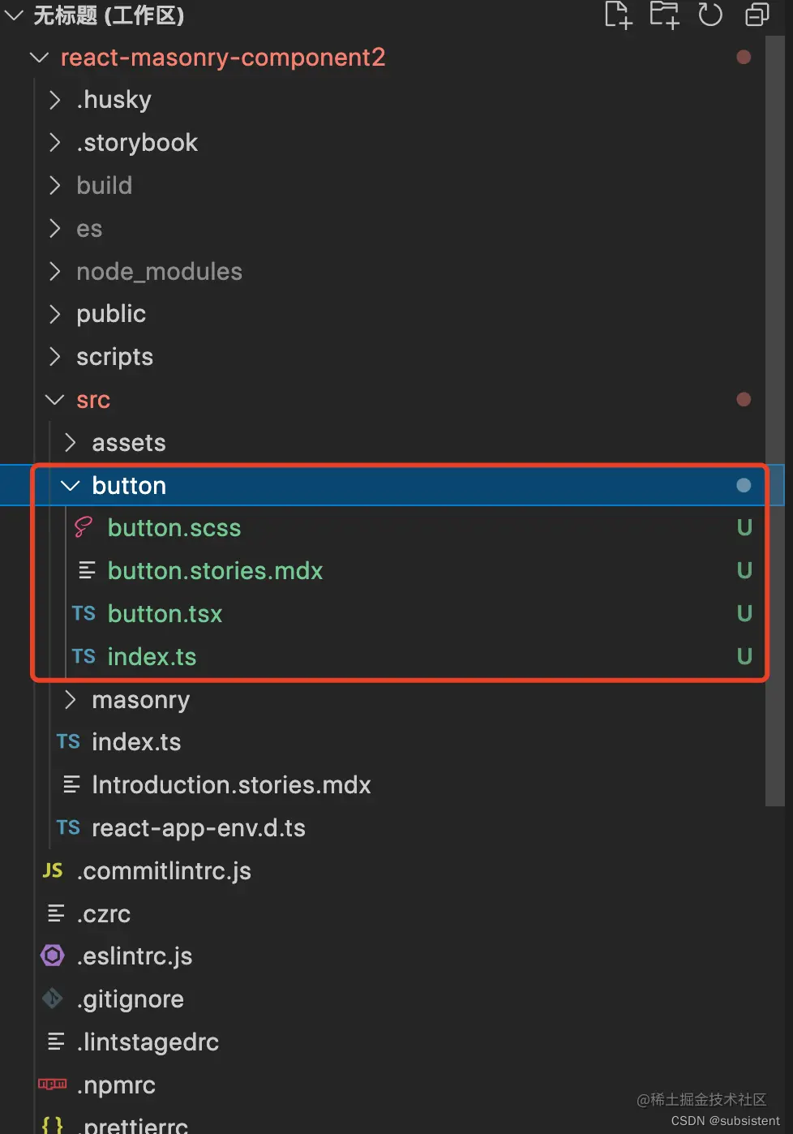Click the New File icon
Image resolution: width=793 pixels, height=1134 pixels.
pyautogui.click(x=618, y=15)
